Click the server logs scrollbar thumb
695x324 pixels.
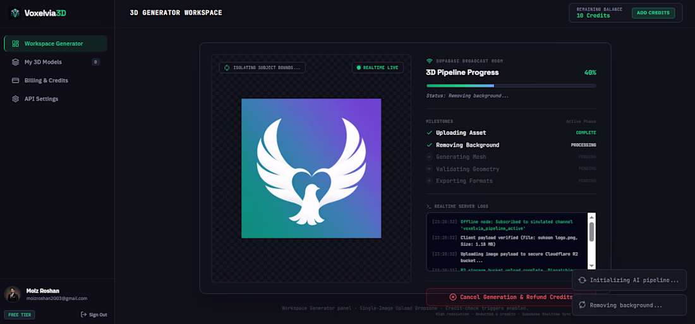[591, 231]
